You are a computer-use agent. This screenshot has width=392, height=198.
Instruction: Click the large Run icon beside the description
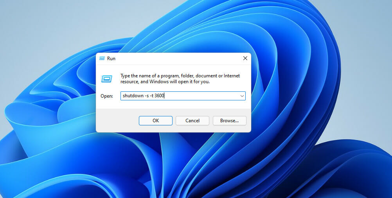click(x=107, y=79)
